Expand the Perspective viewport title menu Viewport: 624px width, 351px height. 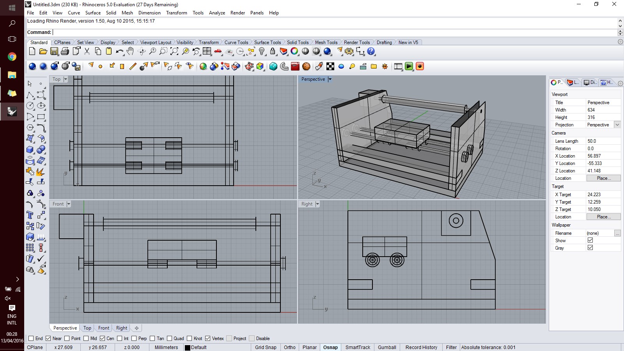(x=330, y=79)
